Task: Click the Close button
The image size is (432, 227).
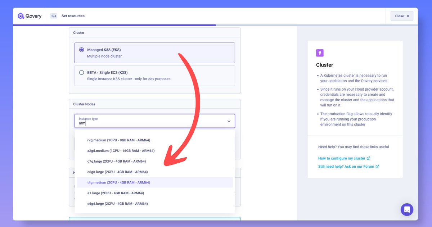Action: point(402,16)
